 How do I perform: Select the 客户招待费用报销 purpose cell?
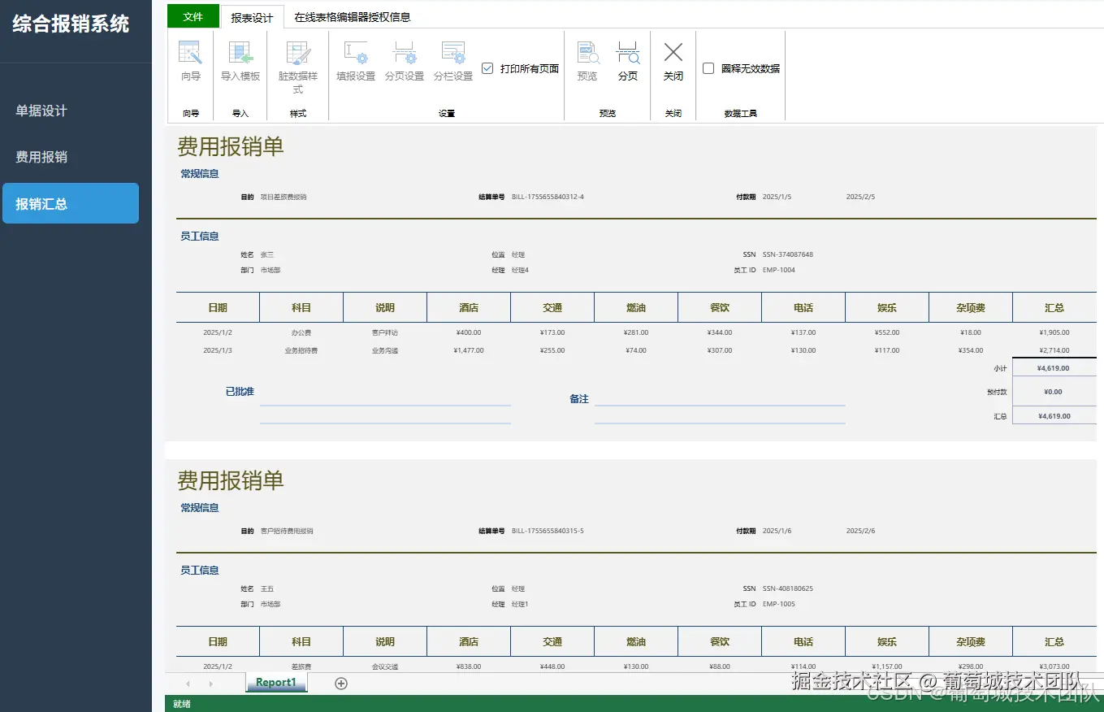[x=287, y=531]
